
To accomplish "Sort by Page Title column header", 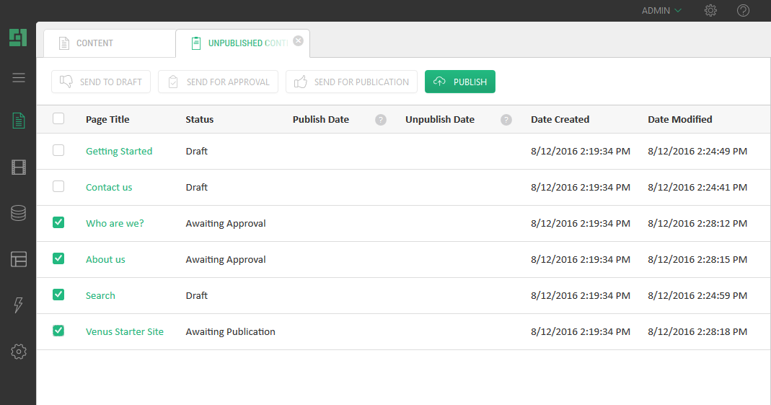I will pos(107,120).
